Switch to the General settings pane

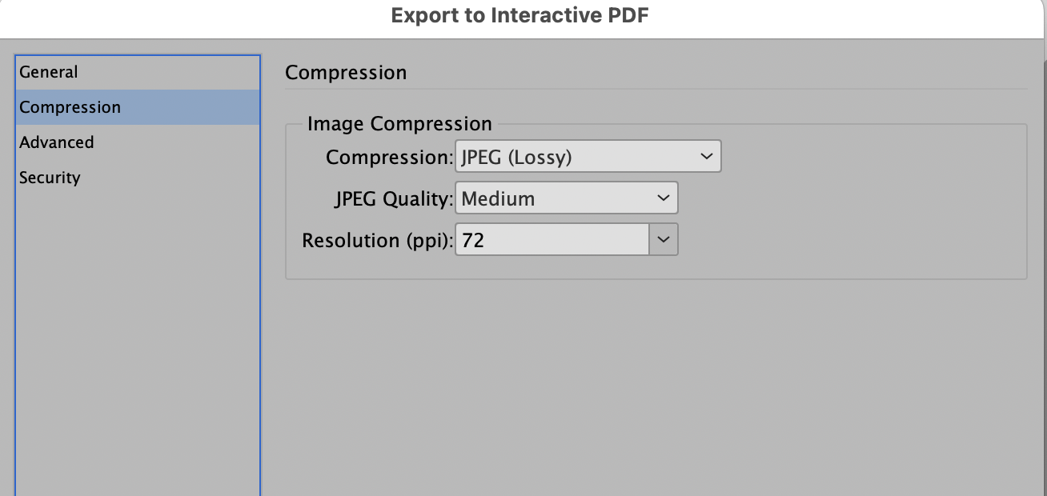[48, 71]
